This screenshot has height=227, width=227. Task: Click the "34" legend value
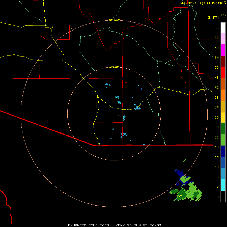(217, 107)
